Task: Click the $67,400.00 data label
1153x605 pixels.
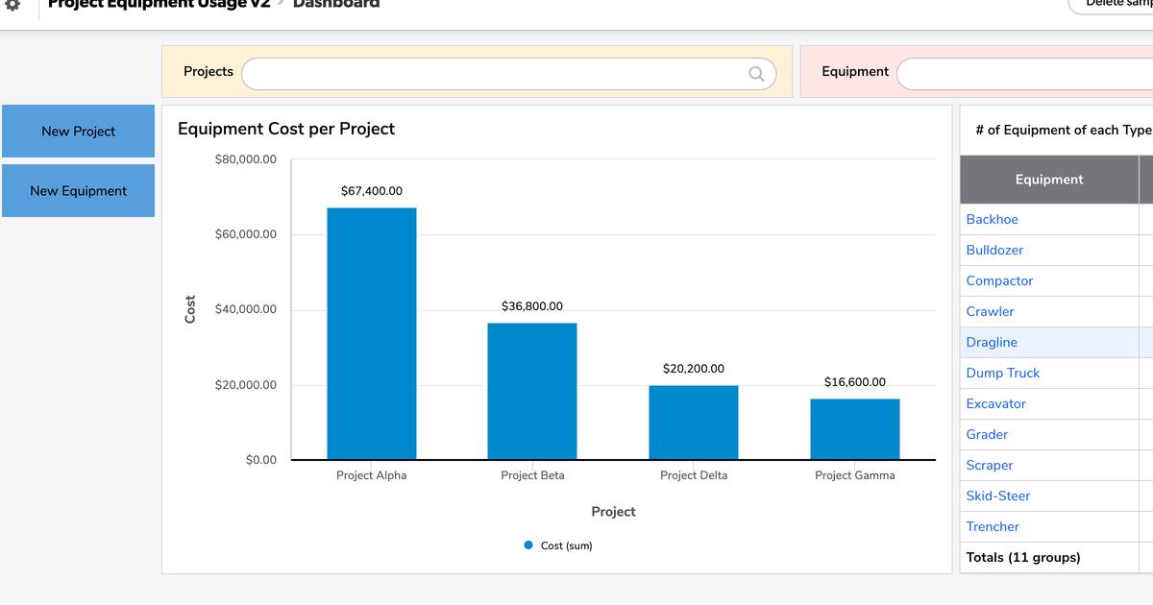Action: pyautogui.click(x=372, y=192)
